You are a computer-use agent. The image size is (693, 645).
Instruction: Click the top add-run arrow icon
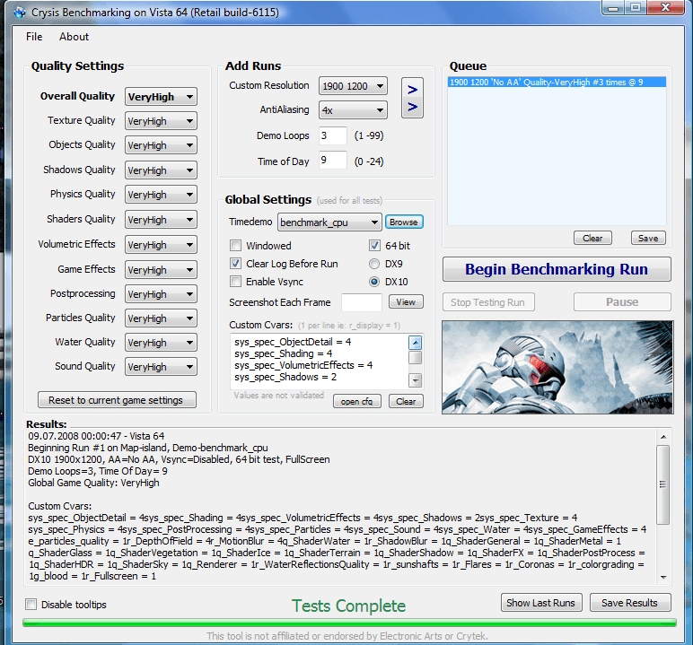(x=412, y=90)
